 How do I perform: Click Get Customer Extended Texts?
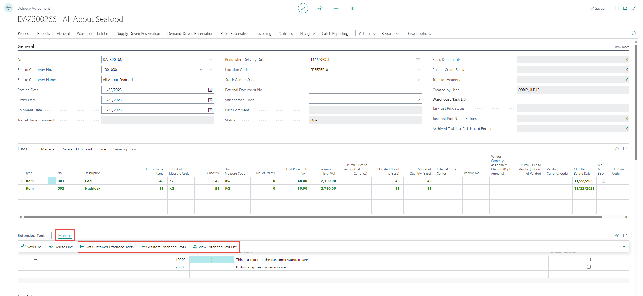click(107, 247)
